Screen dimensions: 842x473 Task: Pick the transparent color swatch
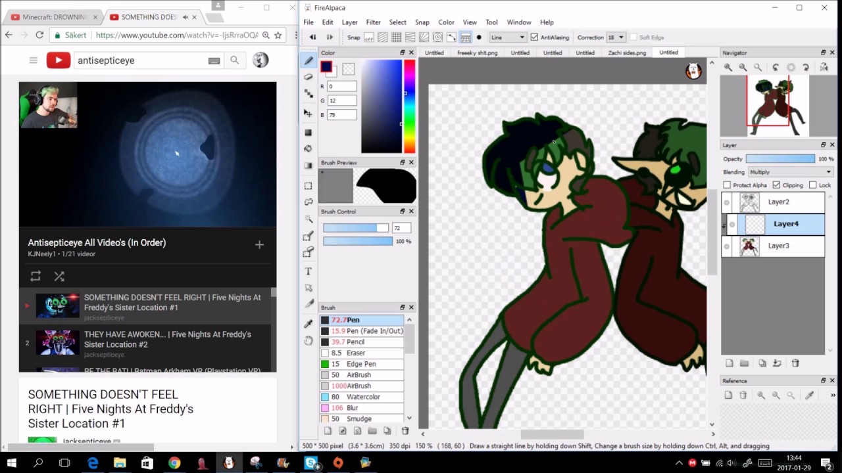349,68
